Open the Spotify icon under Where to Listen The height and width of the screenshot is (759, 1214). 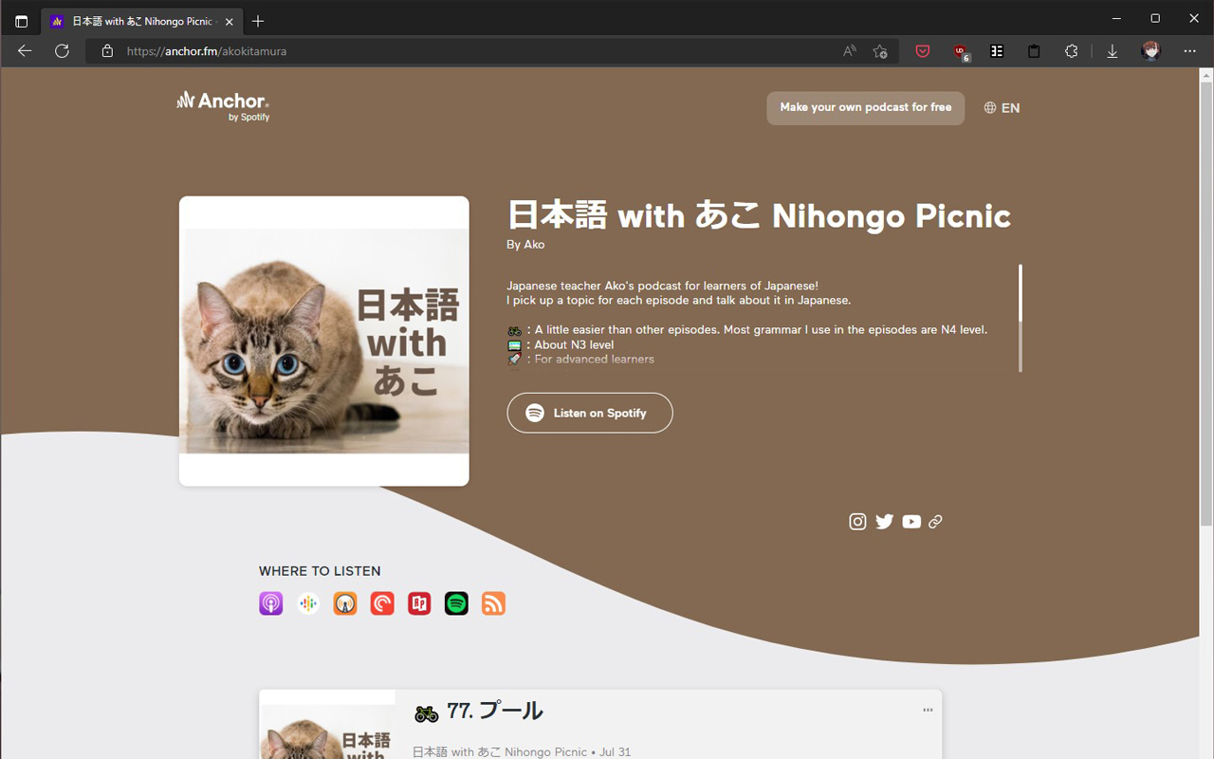pos(456,603)
